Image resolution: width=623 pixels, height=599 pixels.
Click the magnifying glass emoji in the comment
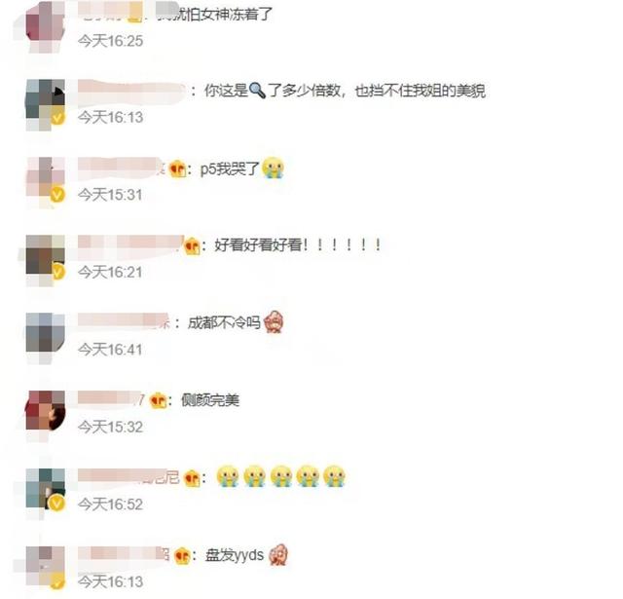(x=257, y=91)
